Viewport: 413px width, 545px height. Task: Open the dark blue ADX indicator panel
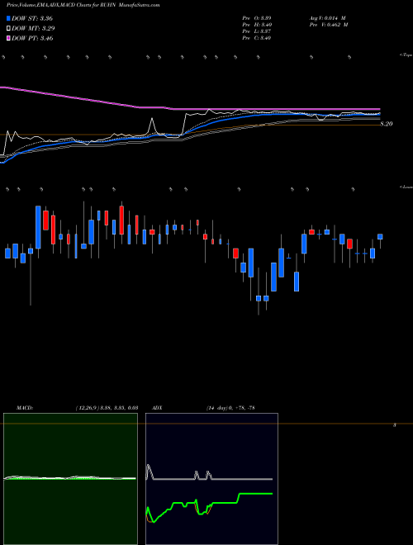click(x=211, y=479)
